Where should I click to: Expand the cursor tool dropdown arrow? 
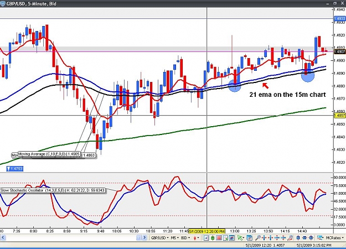point(244,238)
